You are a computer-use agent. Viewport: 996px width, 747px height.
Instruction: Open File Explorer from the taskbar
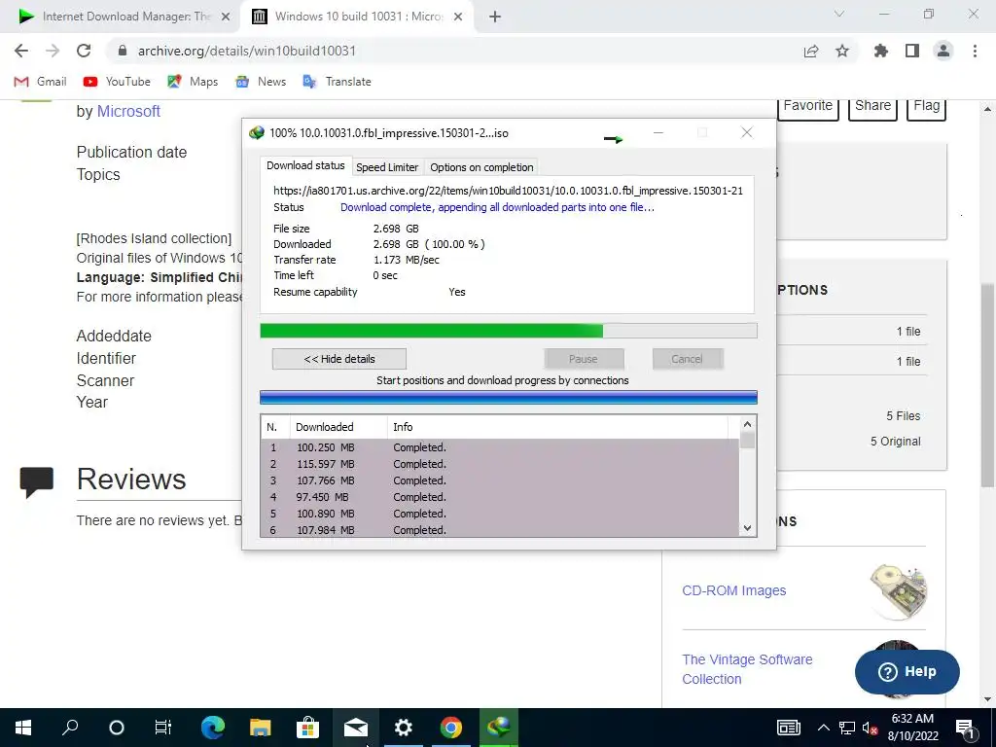click(260, 728)
